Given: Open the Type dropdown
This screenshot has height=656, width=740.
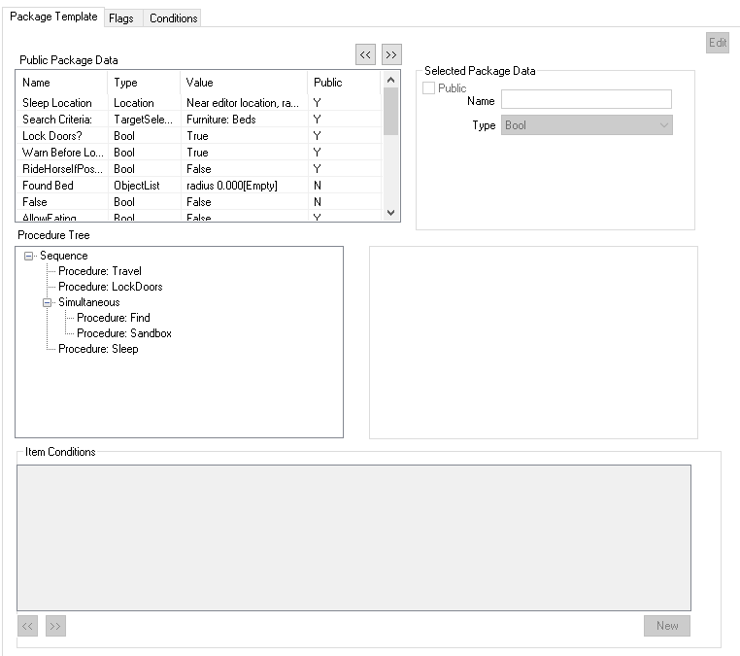Looking at the screenshot, I should click(587, 125).
